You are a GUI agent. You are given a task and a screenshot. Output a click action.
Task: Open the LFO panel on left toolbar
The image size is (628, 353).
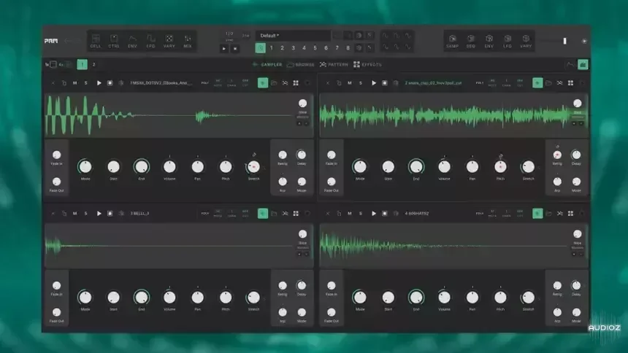pyautogui.click(x=150, y=41)
